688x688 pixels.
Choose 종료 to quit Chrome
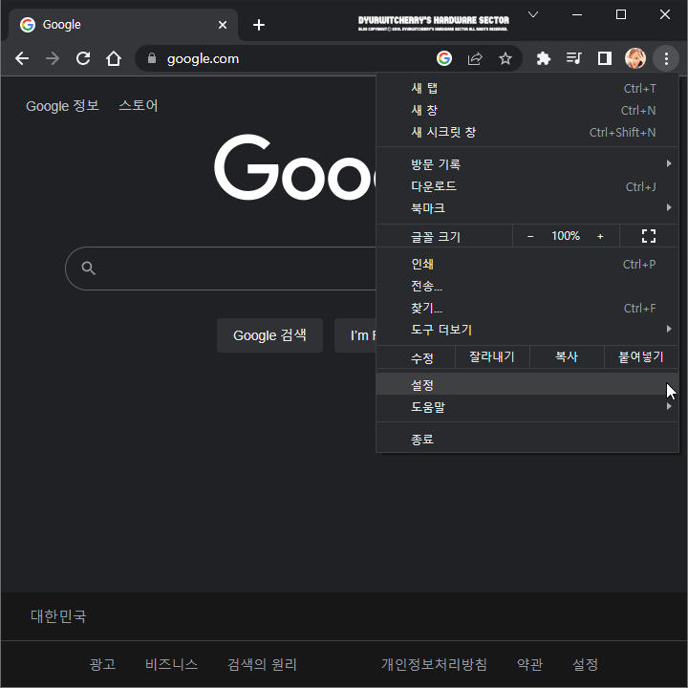(527, 440)
